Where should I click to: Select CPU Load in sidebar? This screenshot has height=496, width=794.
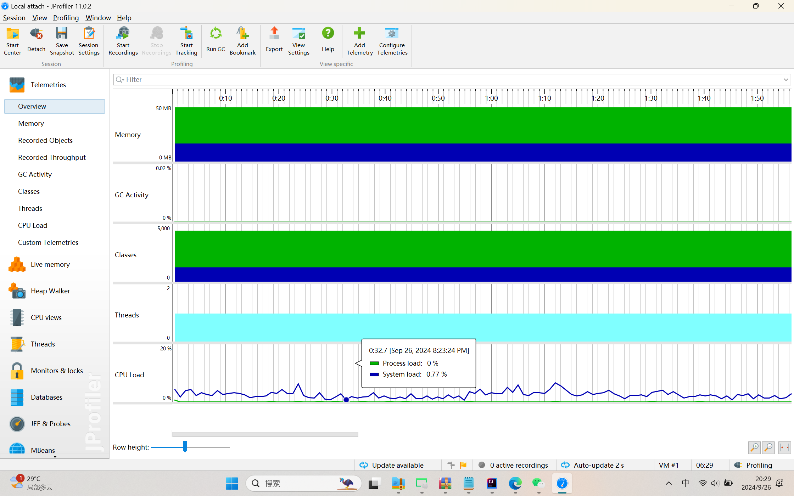(x=33, y=225)
